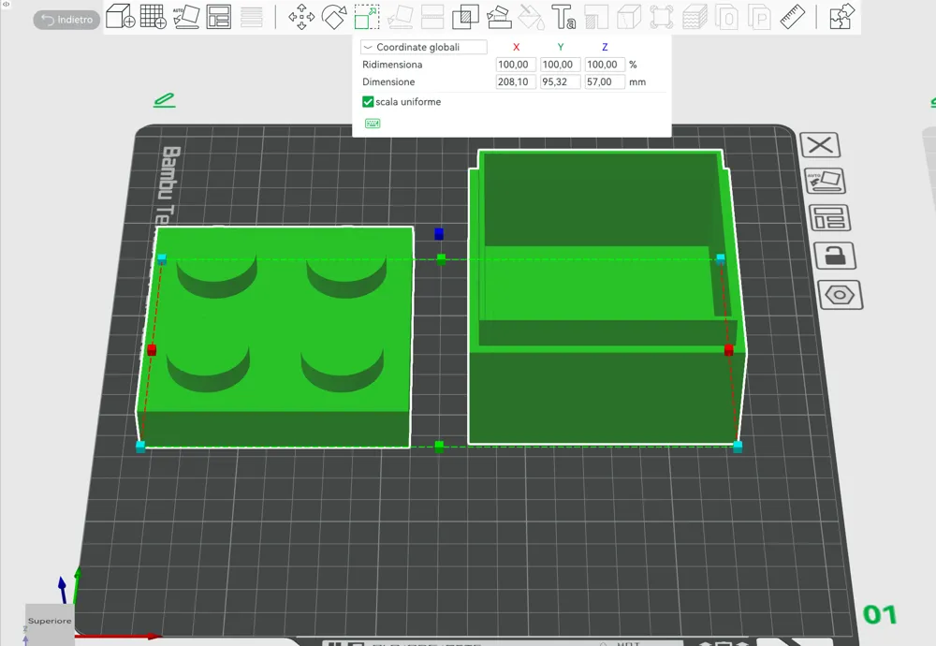
Task: Open the variable layer height tool
Action: (251, 17)
